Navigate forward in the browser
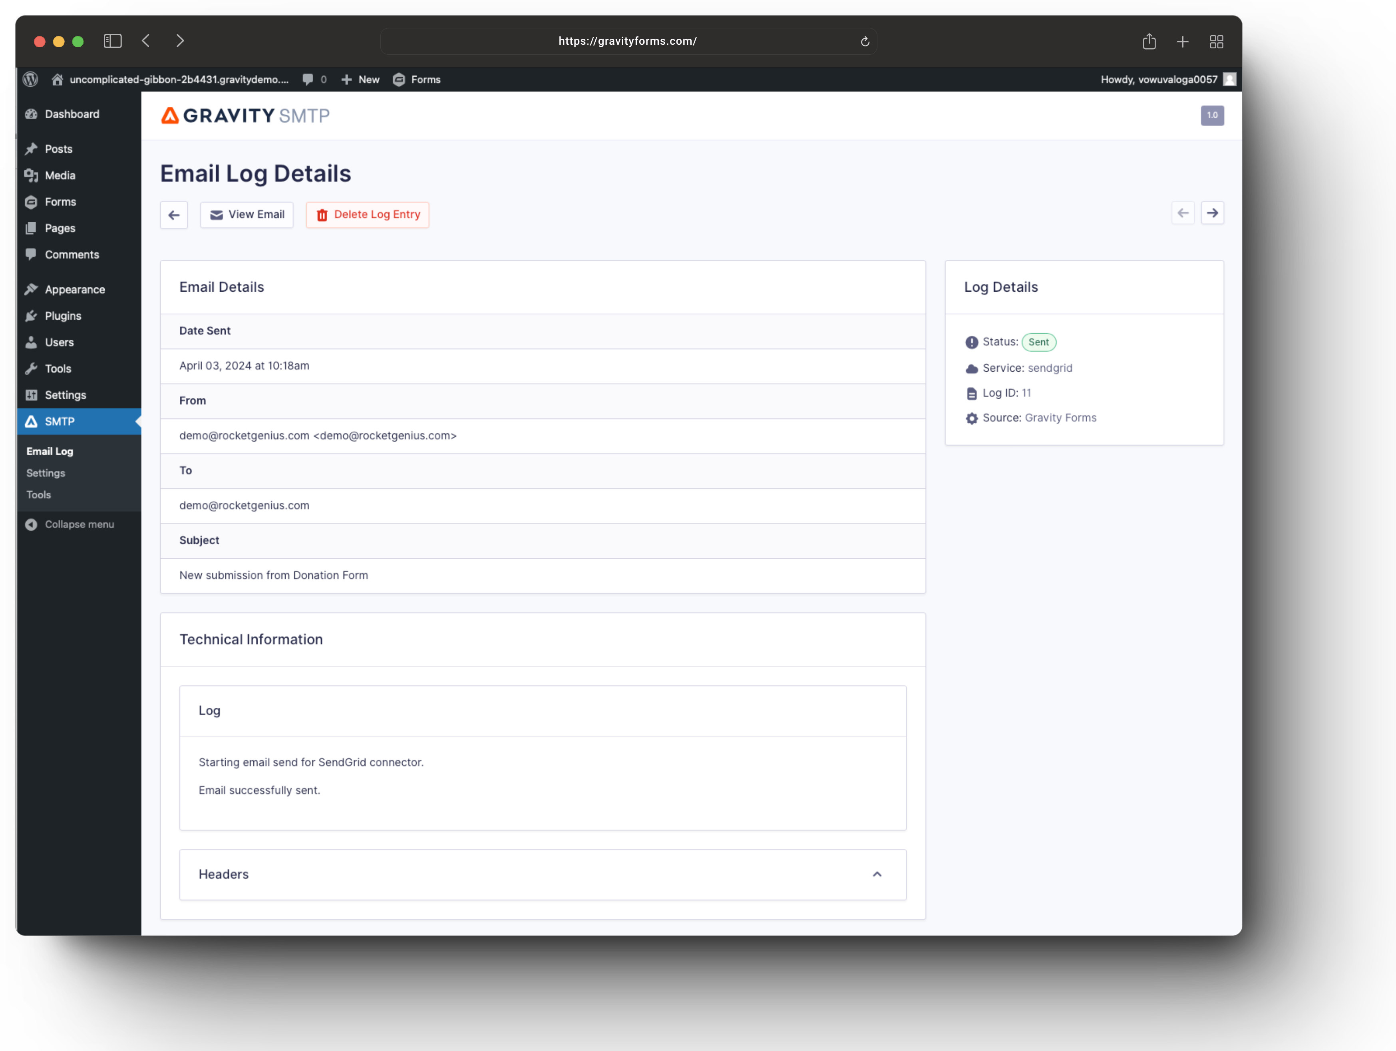The image size is (1396, 1051). pos(180,41)
